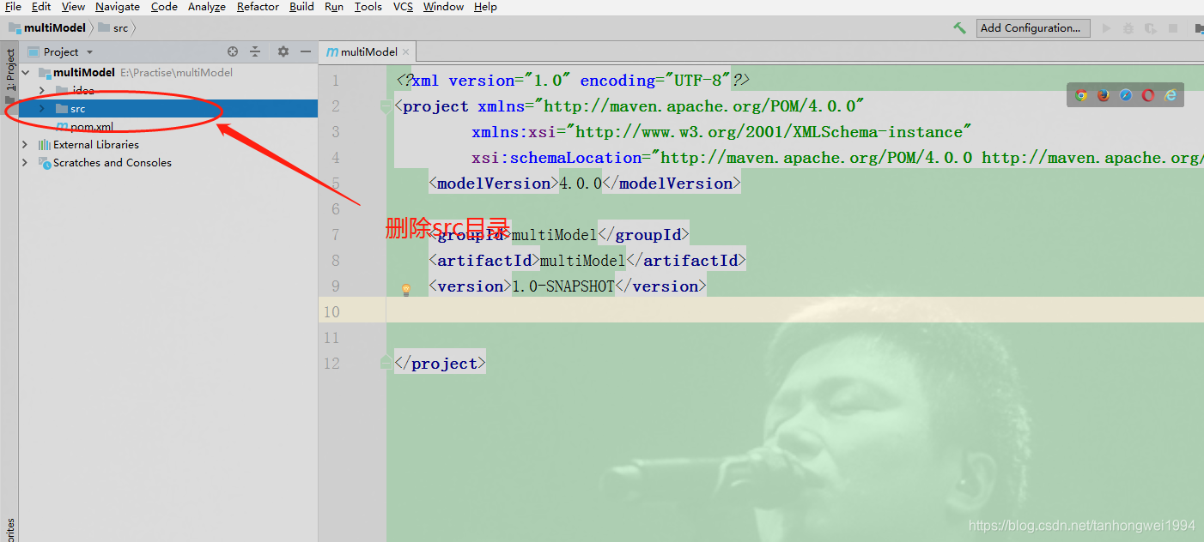Click the Locate/Scroll from Source target icon
Screen dimensions: 1204x542
(233, 51)
